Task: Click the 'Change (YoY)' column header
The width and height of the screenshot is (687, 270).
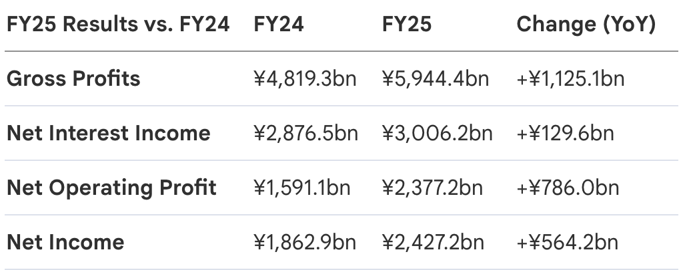Action: click(586, 25)
